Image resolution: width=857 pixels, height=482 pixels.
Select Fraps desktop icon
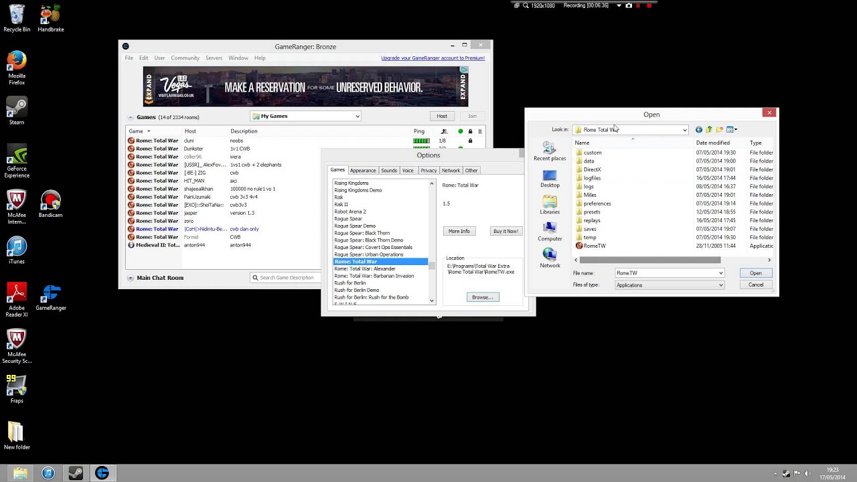point(17,389)
